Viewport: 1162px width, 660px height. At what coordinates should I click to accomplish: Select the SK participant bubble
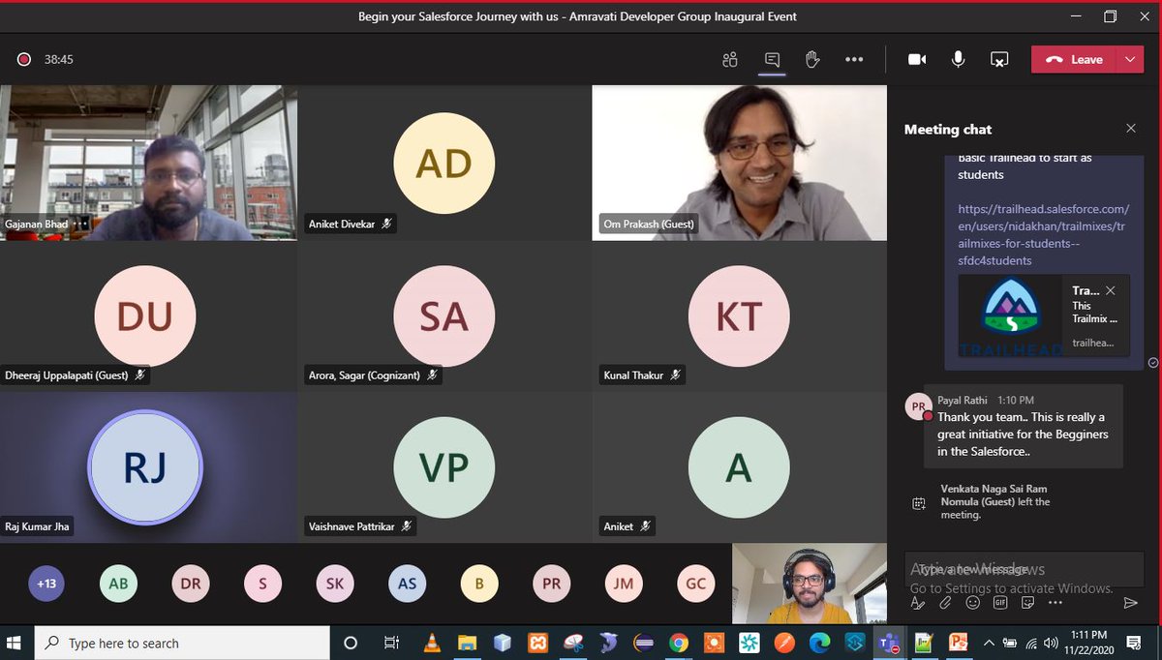334,584
